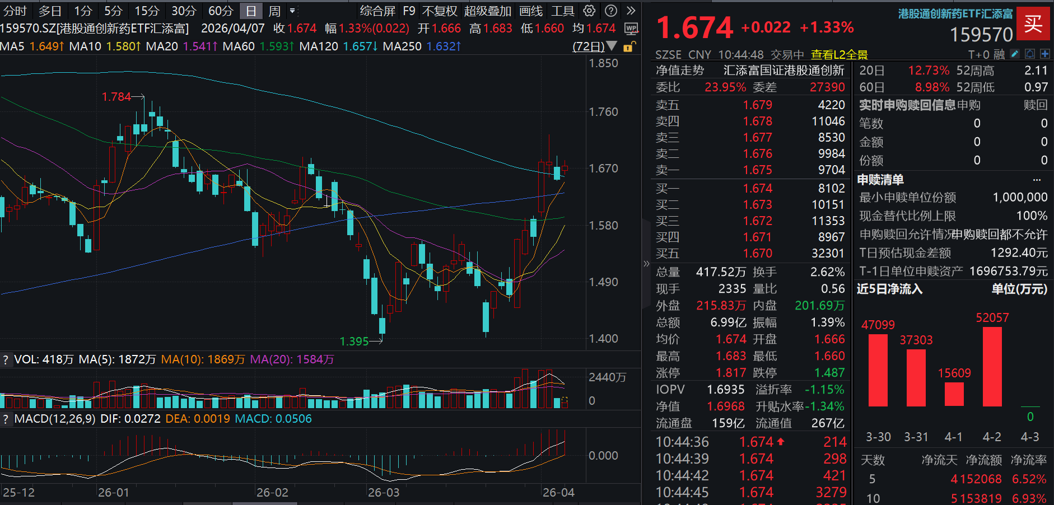Toggle the 不复权 price adjustment mode
Viewport: 1054px width, 505px height.
pos(440,11)
